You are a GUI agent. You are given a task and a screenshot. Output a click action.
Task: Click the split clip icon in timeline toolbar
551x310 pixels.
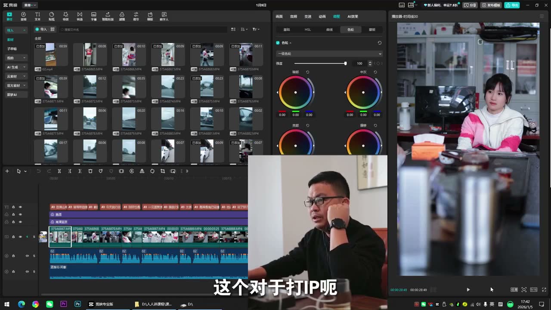[x=59, y=171]
